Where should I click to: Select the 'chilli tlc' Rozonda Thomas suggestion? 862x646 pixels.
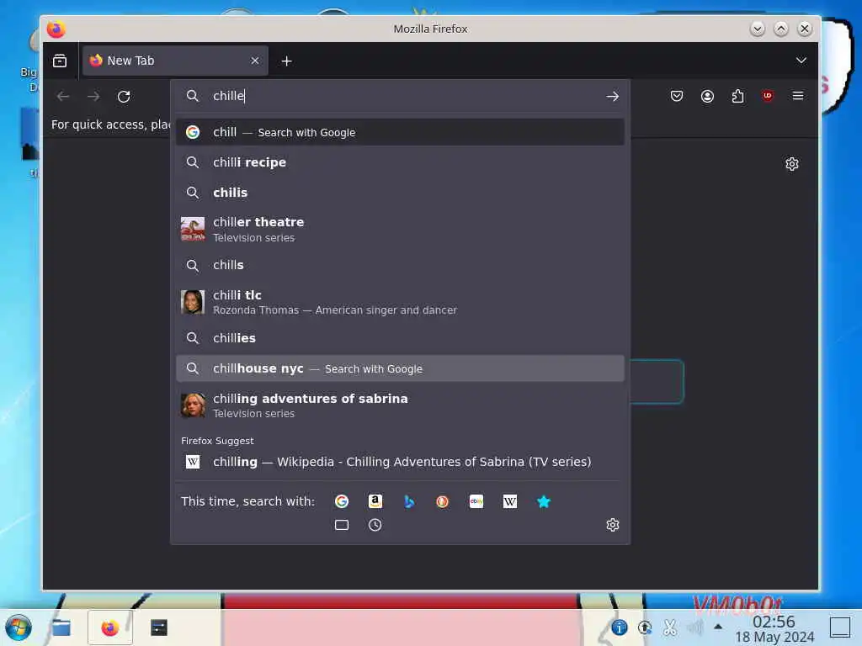coord(400,302)
